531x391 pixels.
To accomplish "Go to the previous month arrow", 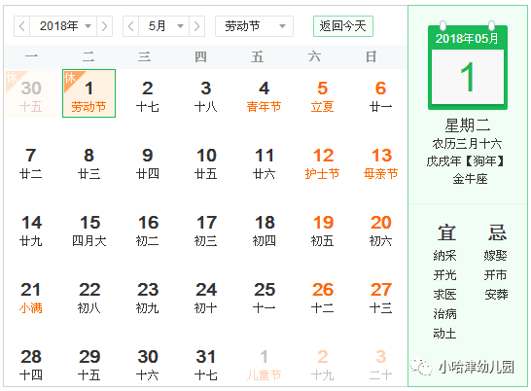I will tap(130, 26).
